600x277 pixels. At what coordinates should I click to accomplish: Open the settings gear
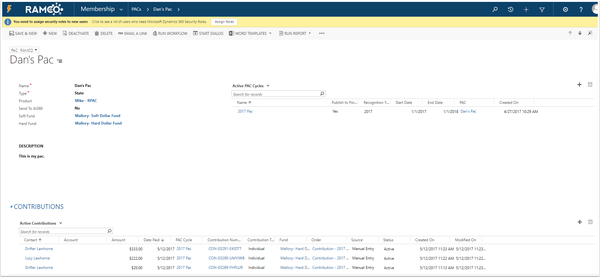(565, 9)
